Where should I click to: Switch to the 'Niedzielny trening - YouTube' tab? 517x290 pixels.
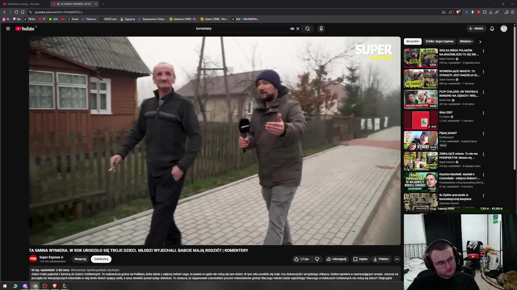24,4
